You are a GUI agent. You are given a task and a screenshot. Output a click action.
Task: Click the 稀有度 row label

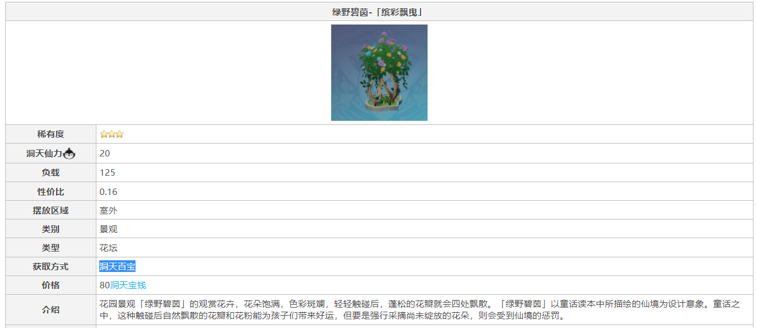coord(51,134)
